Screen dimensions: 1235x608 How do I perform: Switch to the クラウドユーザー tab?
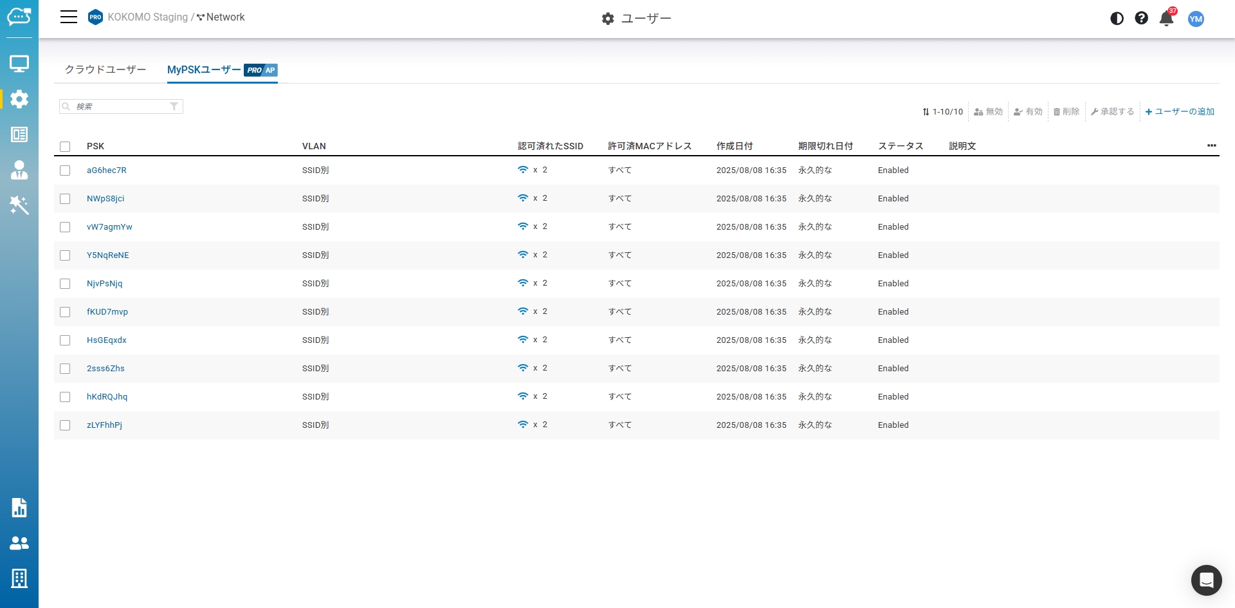click(x=105, y=69)
